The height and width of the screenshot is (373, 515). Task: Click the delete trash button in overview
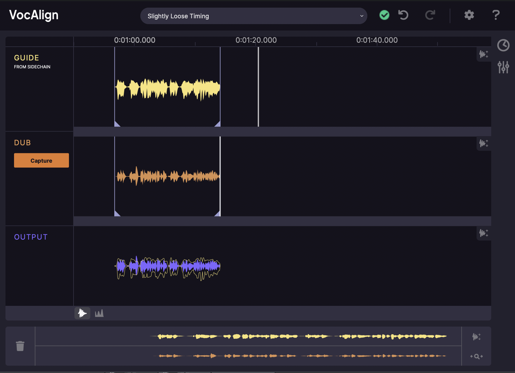click(20, 346)
